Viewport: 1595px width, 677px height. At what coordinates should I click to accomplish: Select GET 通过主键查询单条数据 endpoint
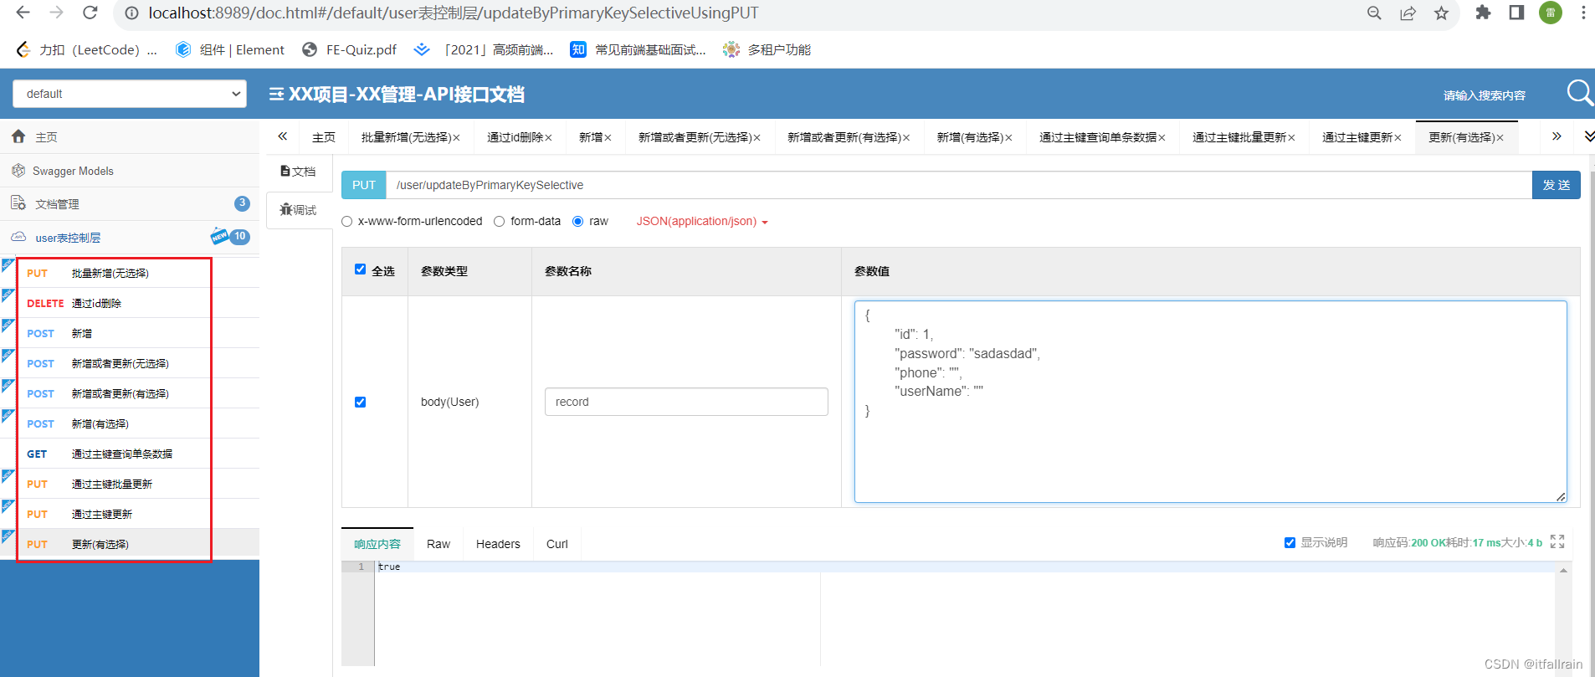click(x=130, y=454)
